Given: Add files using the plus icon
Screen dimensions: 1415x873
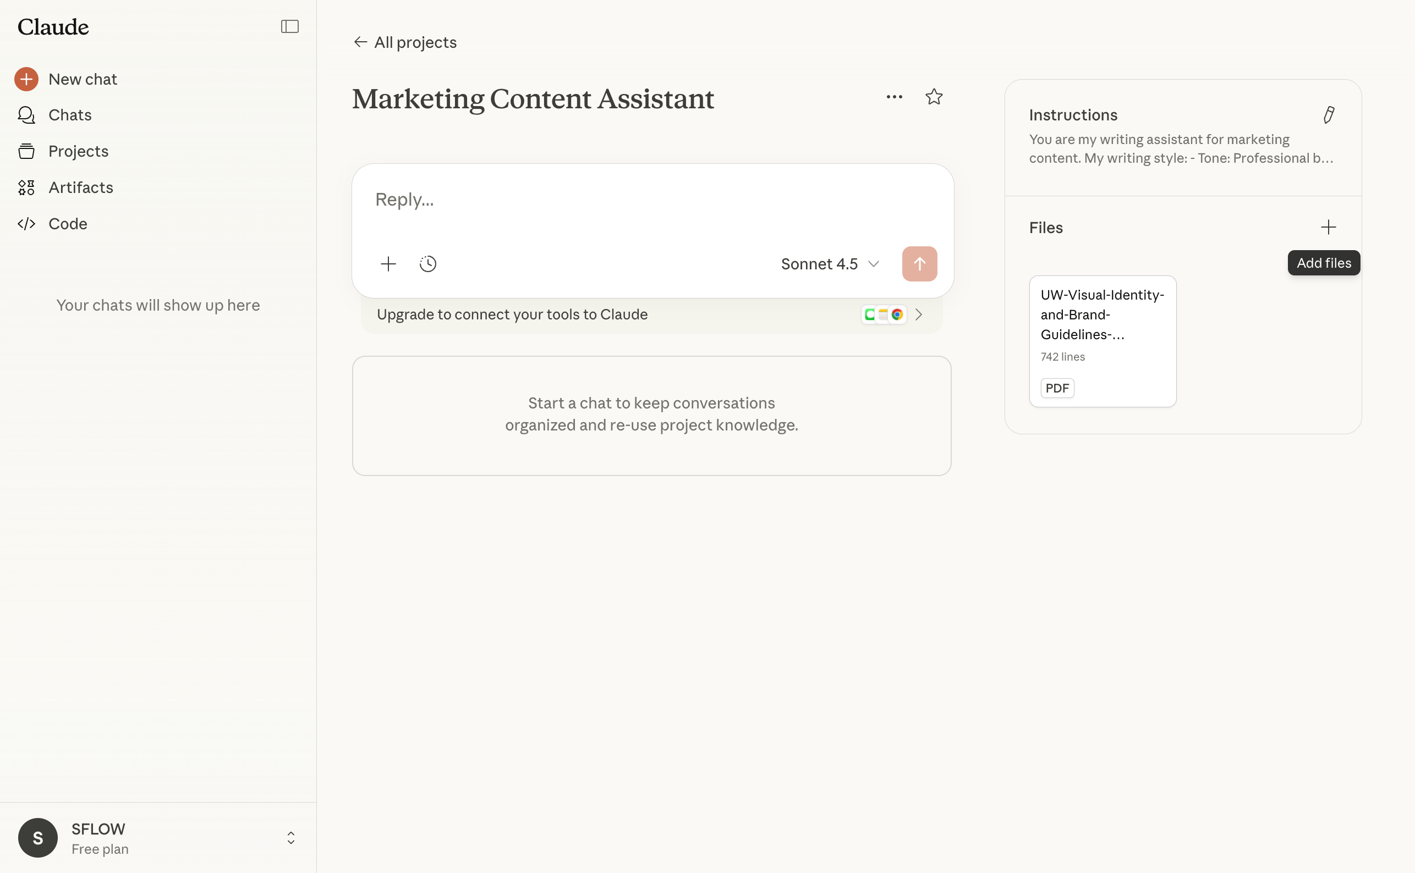Looking at the screenshot, I should click(x=1328, y=228).
